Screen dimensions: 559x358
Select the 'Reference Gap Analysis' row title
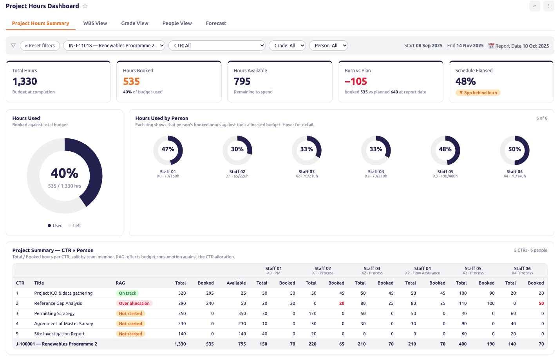click(x=58, y=303)
